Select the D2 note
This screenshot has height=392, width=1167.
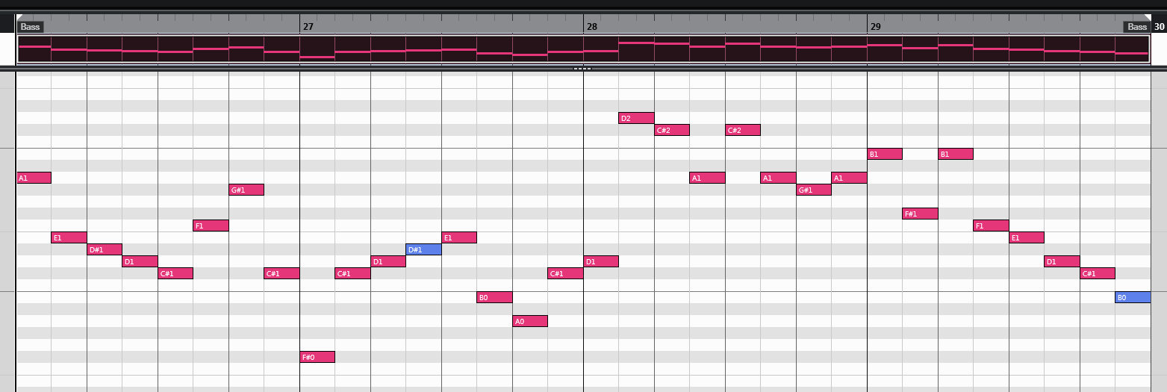pyautogui.click(x=636, y=118)
